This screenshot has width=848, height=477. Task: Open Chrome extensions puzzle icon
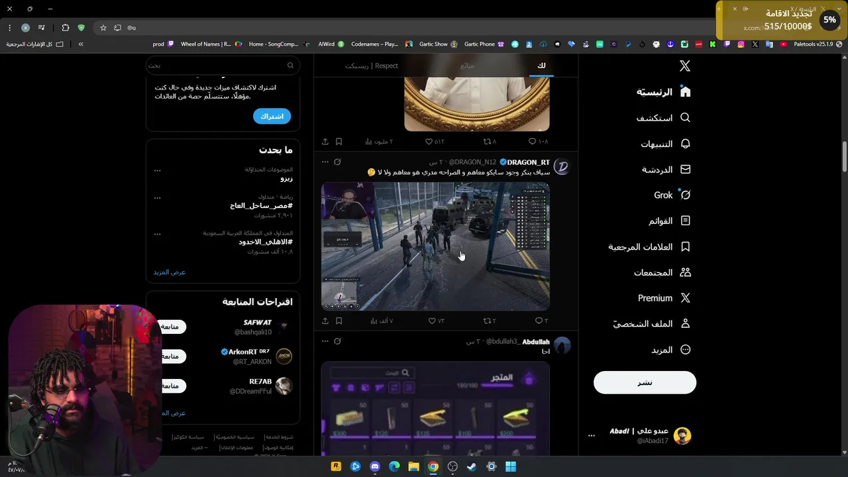pyautogui.click(x=65, y=28)
